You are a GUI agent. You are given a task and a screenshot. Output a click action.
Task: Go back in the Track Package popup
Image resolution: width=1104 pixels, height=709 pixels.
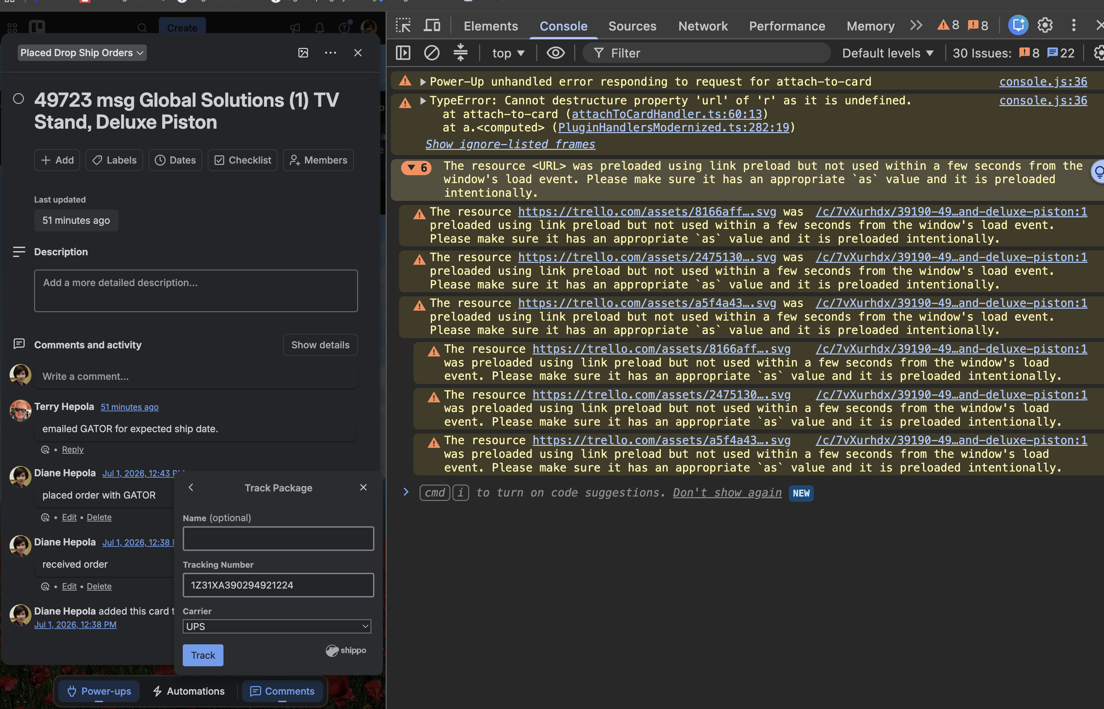191,487
